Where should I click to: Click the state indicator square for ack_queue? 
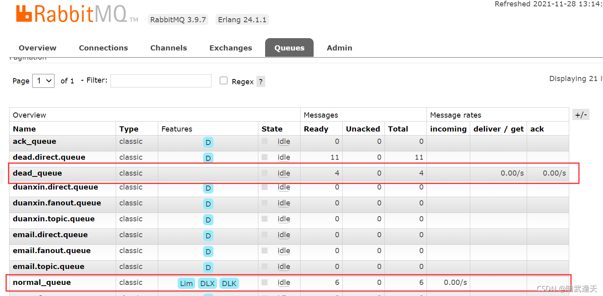click(x=264, y=141)
